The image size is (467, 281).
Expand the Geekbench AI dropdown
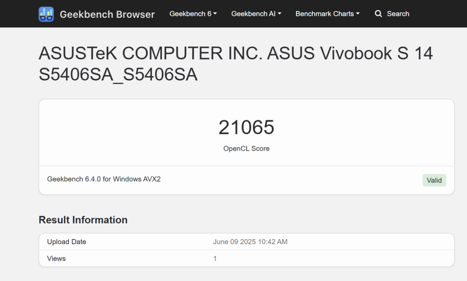(256, 14)
